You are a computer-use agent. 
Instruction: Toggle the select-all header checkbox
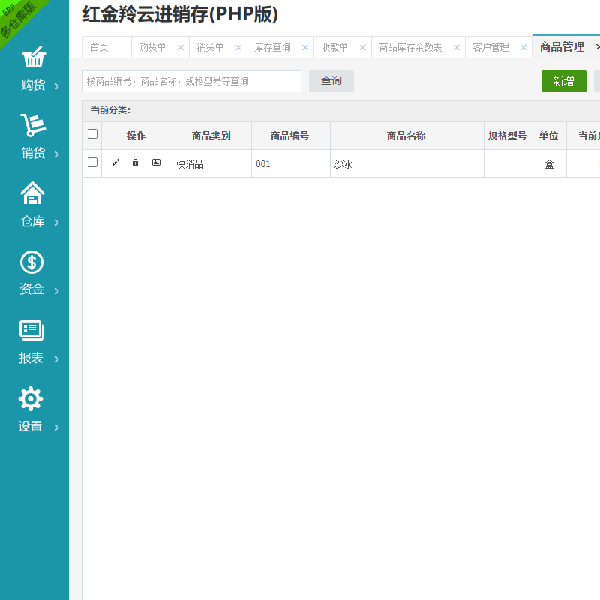pyautogui.click(x=92, y=134)
